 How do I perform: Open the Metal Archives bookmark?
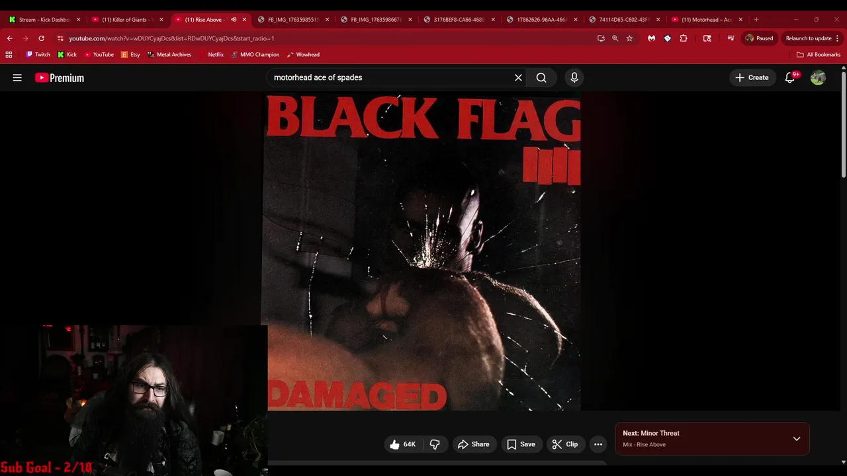point(169,55)
